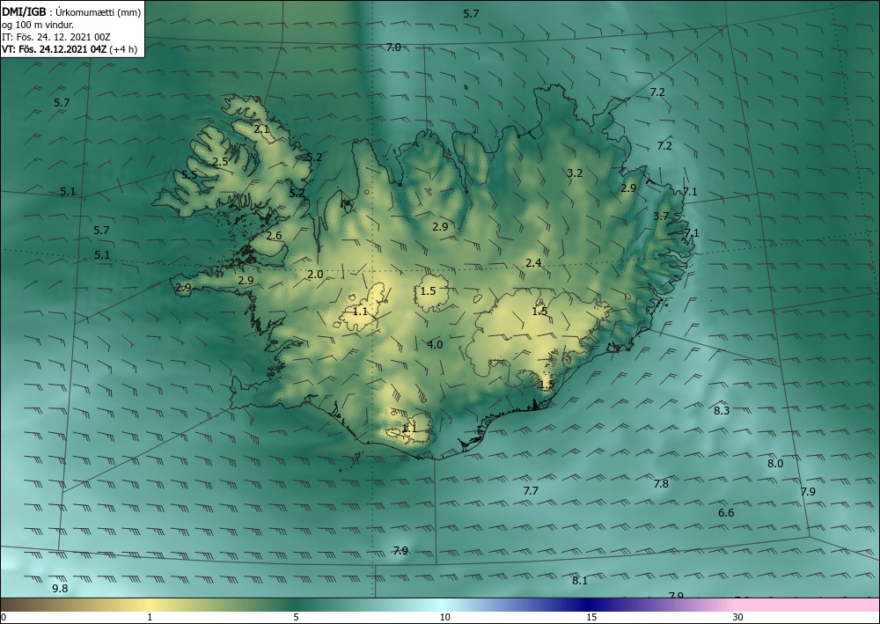
Task: Click the 2.5 value on the map
Action: tap(221, 162)
